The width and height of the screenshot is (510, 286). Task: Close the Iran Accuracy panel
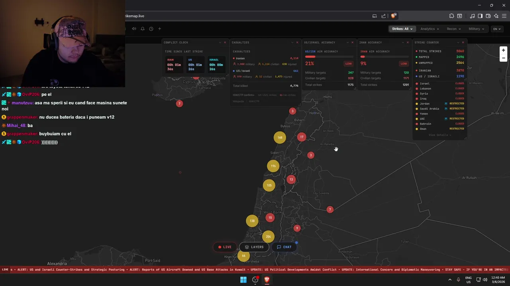[408, 43]
